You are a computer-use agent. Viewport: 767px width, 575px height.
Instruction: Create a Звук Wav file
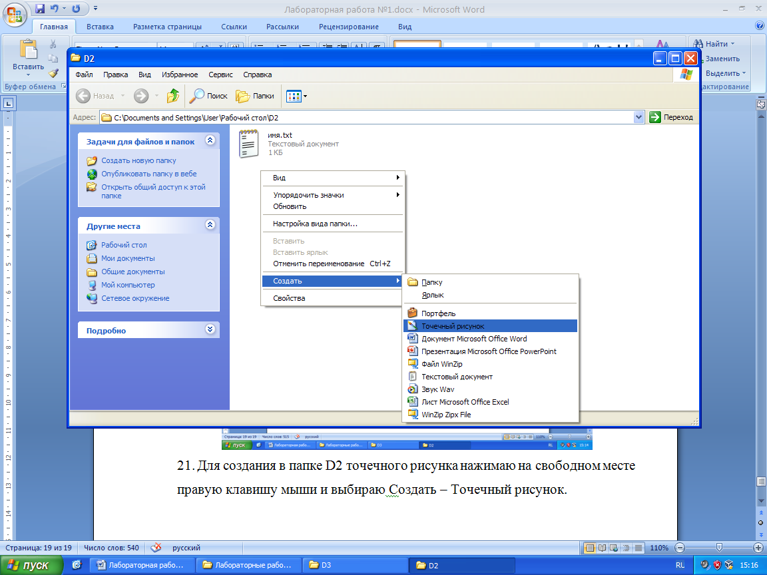pos(490,390)
